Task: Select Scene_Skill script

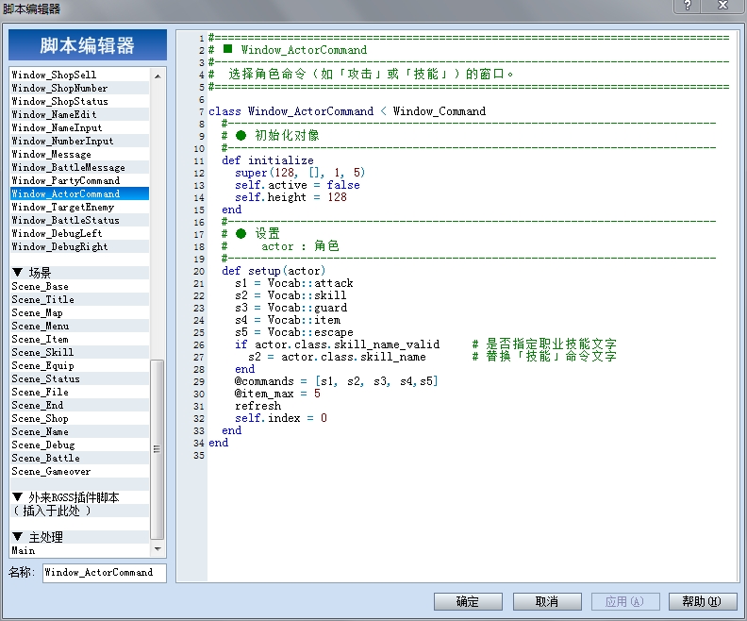Action: pyautogui.click(x=79, y=352)
